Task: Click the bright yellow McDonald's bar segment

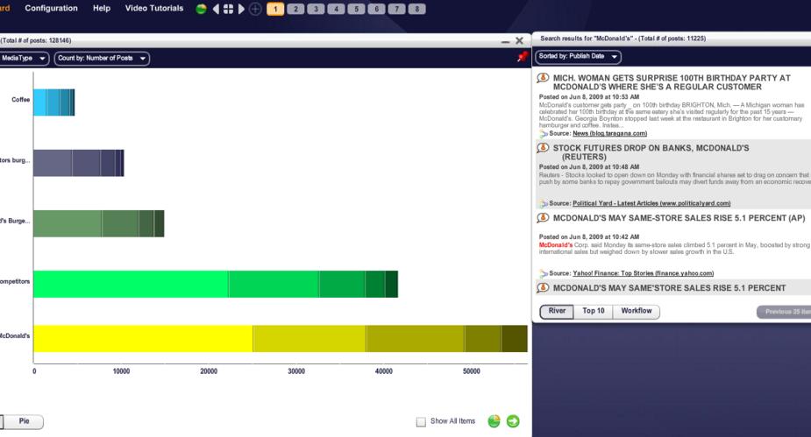Action: point(143,339)
